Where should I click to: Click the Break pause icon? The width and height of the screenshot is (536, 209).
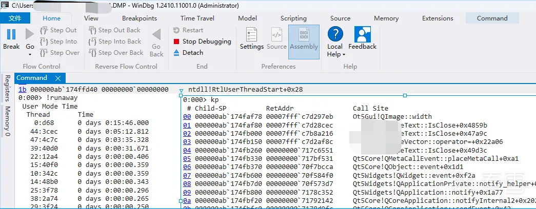(11, 34)
